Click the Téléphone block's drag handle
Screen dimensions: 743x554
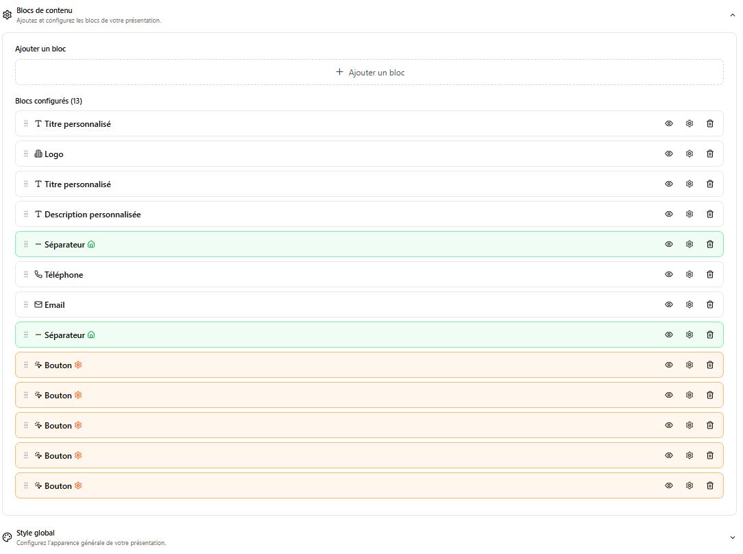(26, 274)
